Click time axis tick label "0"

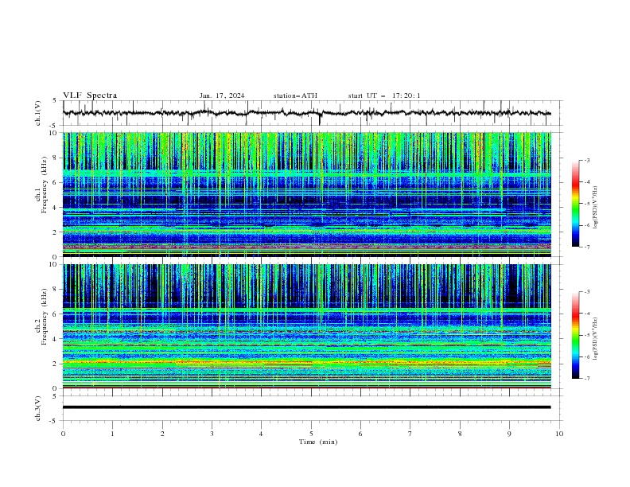point(63,434)
